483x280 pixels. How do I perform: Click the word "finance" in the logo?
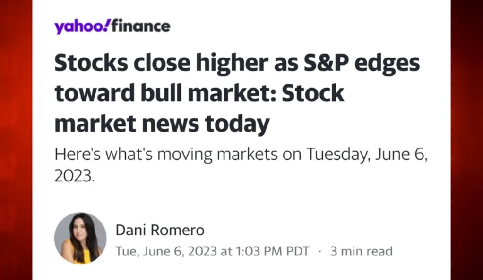tap(141, 26)
